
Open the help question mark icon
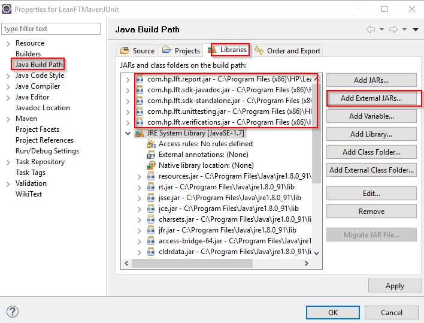click(x=13, y=312)
